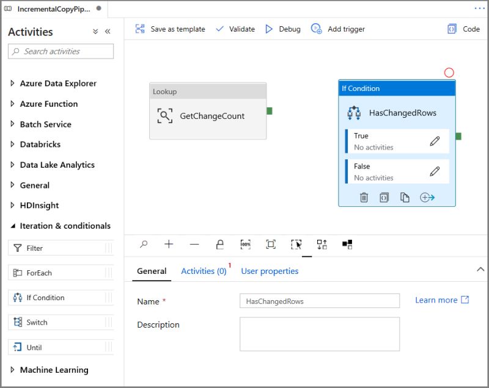Viewport: 489px width, 388px height.
Task: Click the Search activities field
Action: click(x=61, y=51)
